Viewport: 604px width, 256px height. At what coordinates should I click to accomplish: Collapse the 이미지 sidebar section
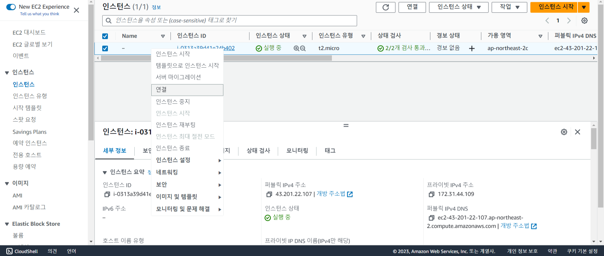[7, 184]
